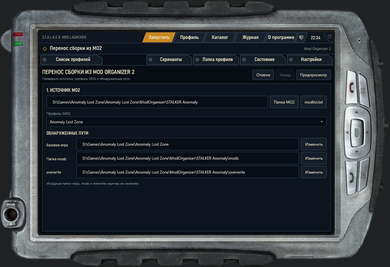Click the modlist.txt button

point(314,102)
